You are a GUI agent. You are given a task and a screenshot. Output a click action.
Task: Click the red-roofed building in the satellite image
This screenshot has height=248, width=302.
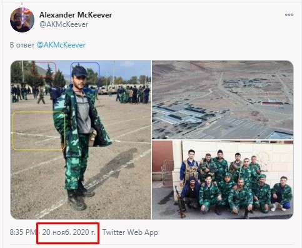(272, 103)
